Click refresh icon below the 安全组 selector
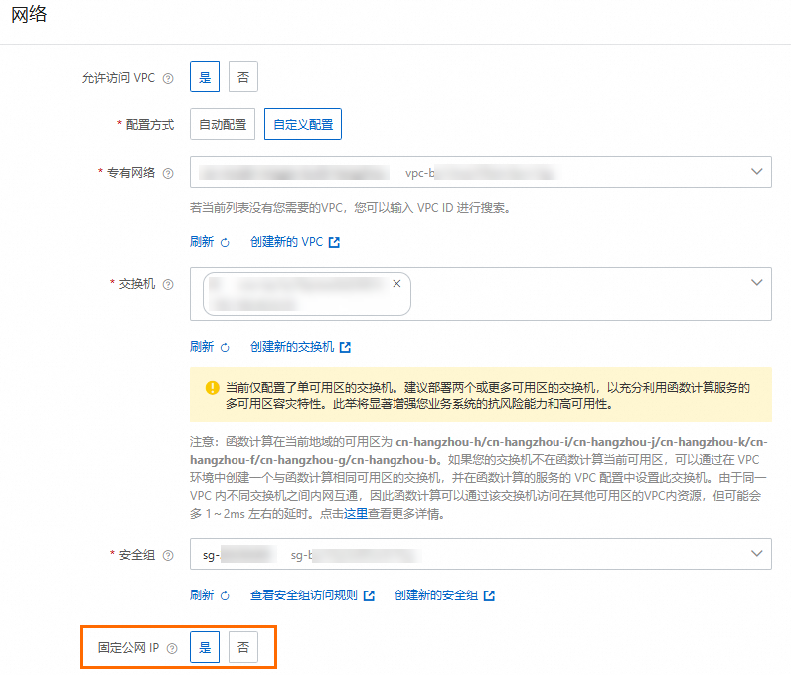This screenshot has width=791, height=675. click(x=225, y=596)
